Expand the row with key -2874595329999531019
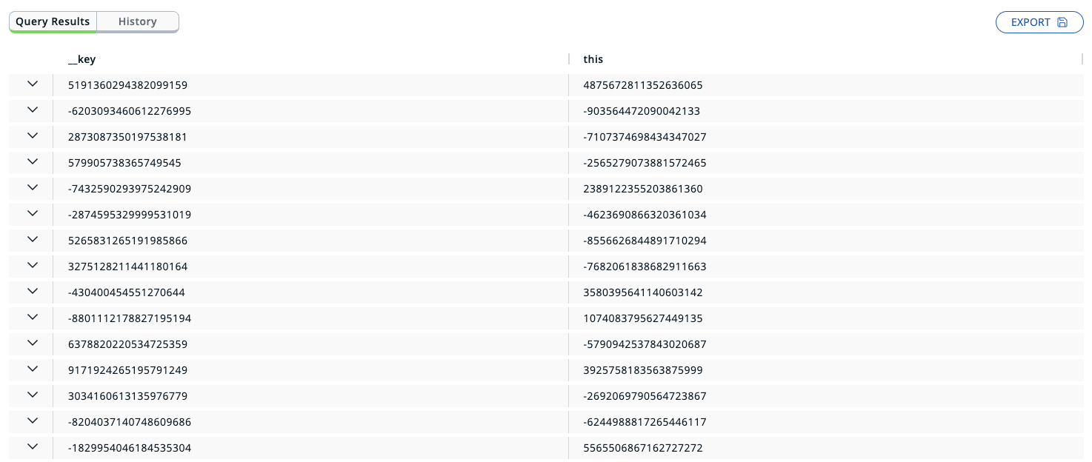 32,214
